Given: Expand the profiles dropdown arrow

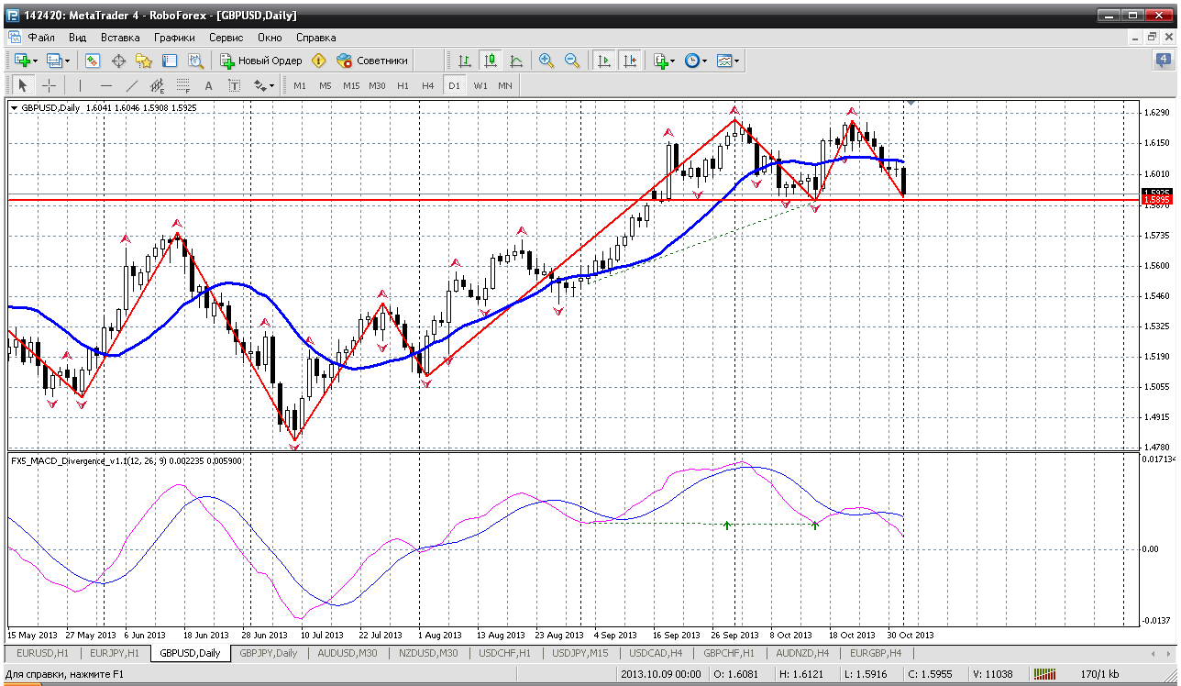Looking at the screenshot, I should pos(67,61).
